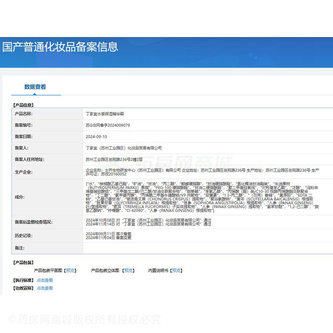Open the 数据查看 tab
Screen dimensions: 333x333
click(35, 87)
